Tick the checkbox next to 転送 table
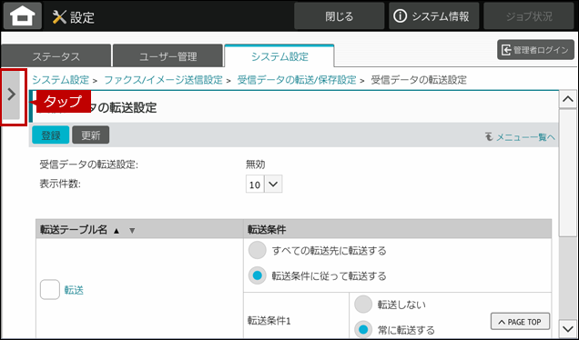Image resolution: width=579 pixels, height=340 pixels. (50, 289)
